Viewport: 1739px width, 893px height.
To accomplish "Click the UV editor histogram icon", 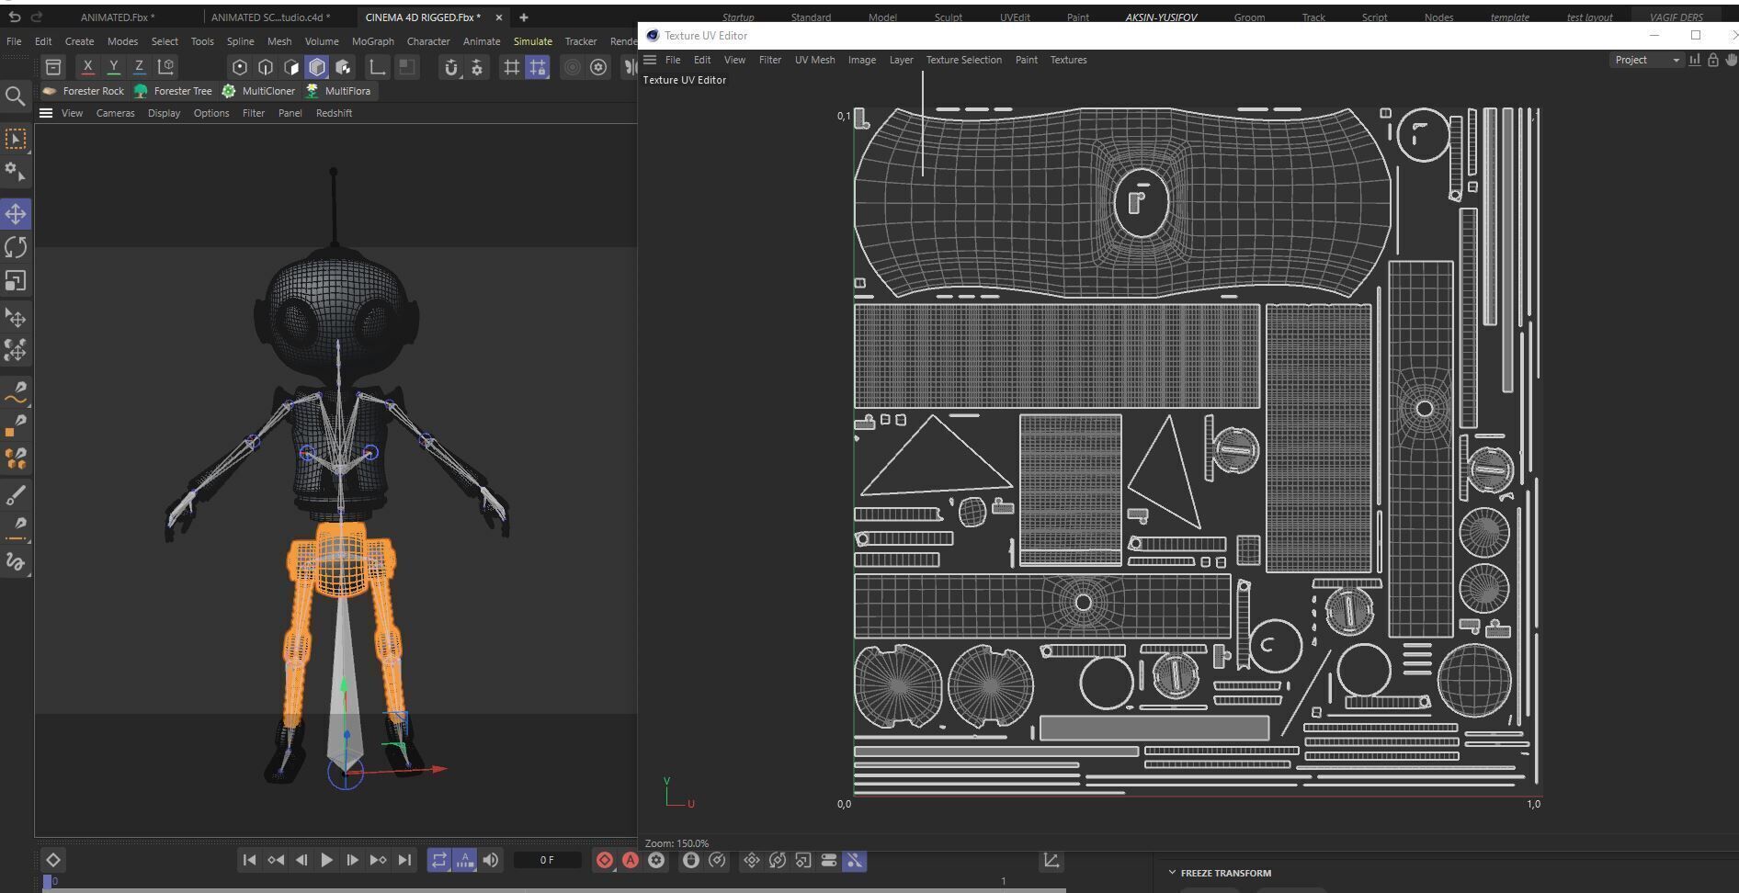I will coord(1694,60).
